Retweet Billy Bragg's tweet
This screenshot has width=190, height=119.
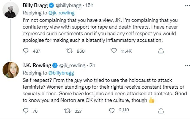click(x=70, y=51)
